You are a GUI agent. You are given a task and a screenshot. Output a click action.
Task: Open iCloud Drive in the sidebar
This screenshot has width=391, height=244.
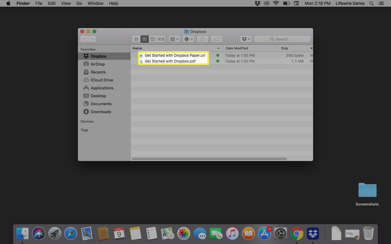coord(104,80)
